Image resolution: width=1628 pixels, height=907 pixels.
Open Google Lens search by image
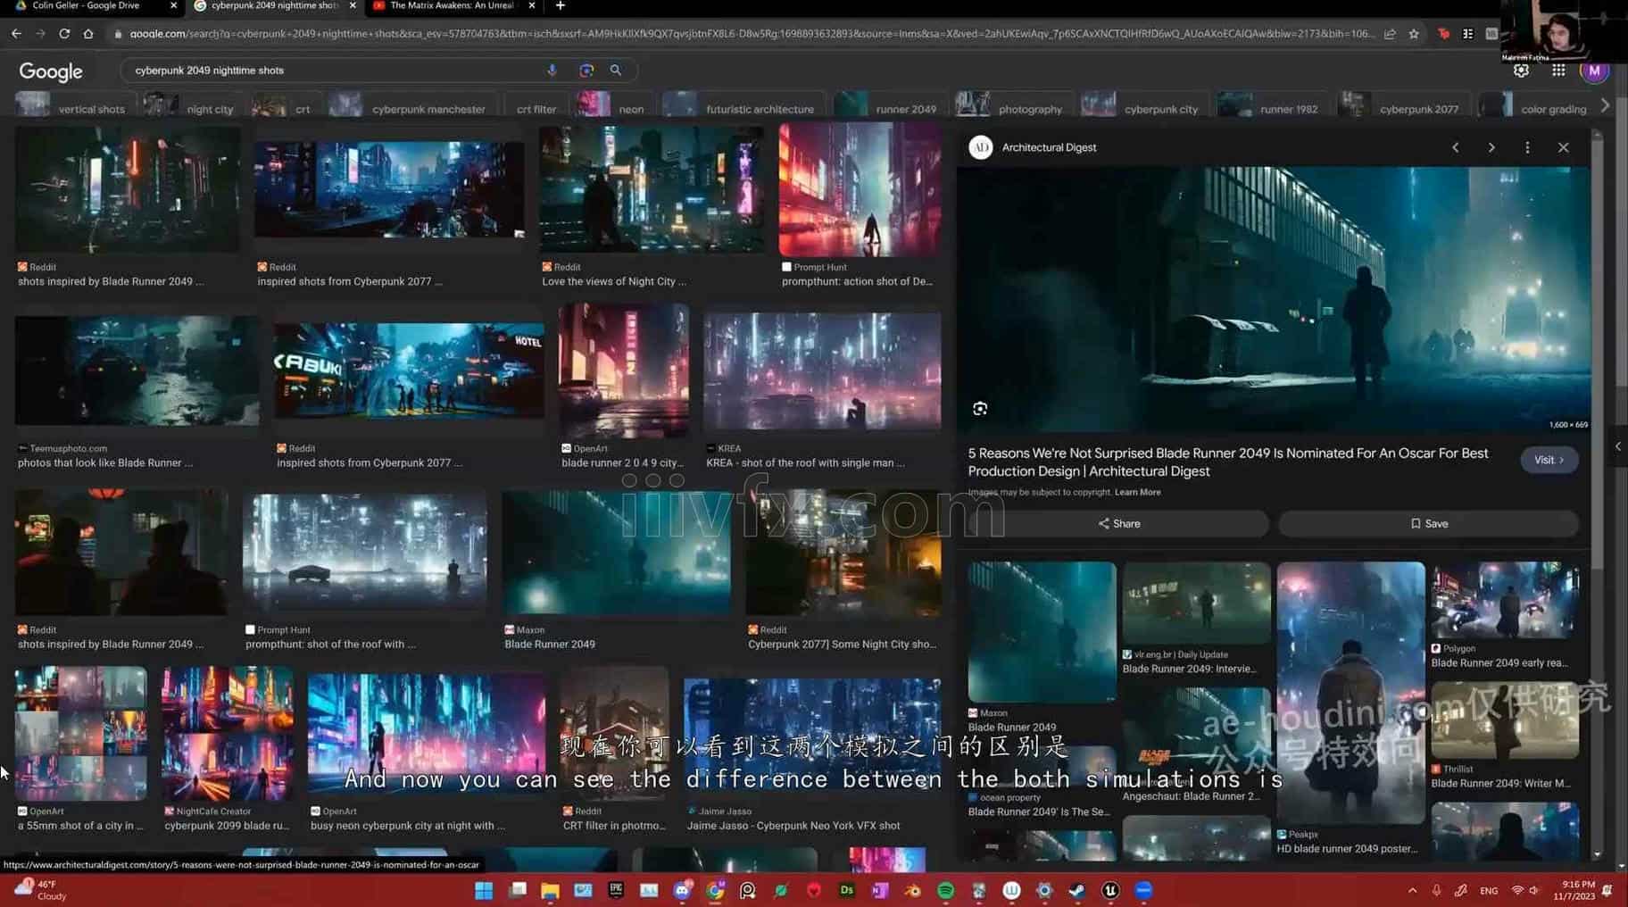(586, 70)
